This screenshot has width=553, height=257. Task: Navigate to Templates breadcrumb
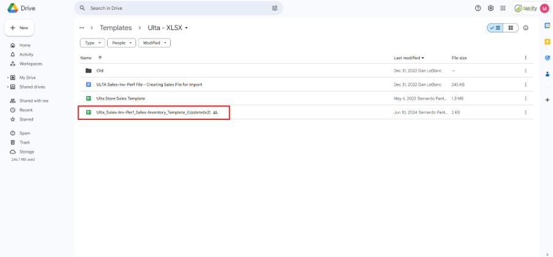116,28
